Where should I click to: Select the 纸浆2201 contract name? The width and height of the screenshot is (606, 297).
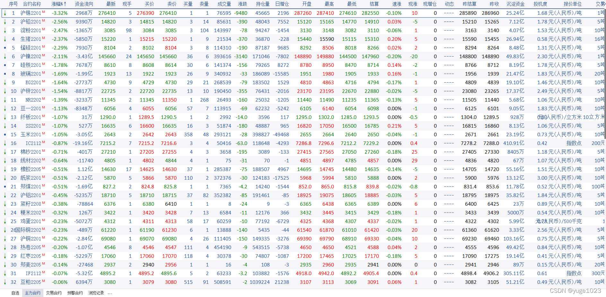tap(31, 178)
